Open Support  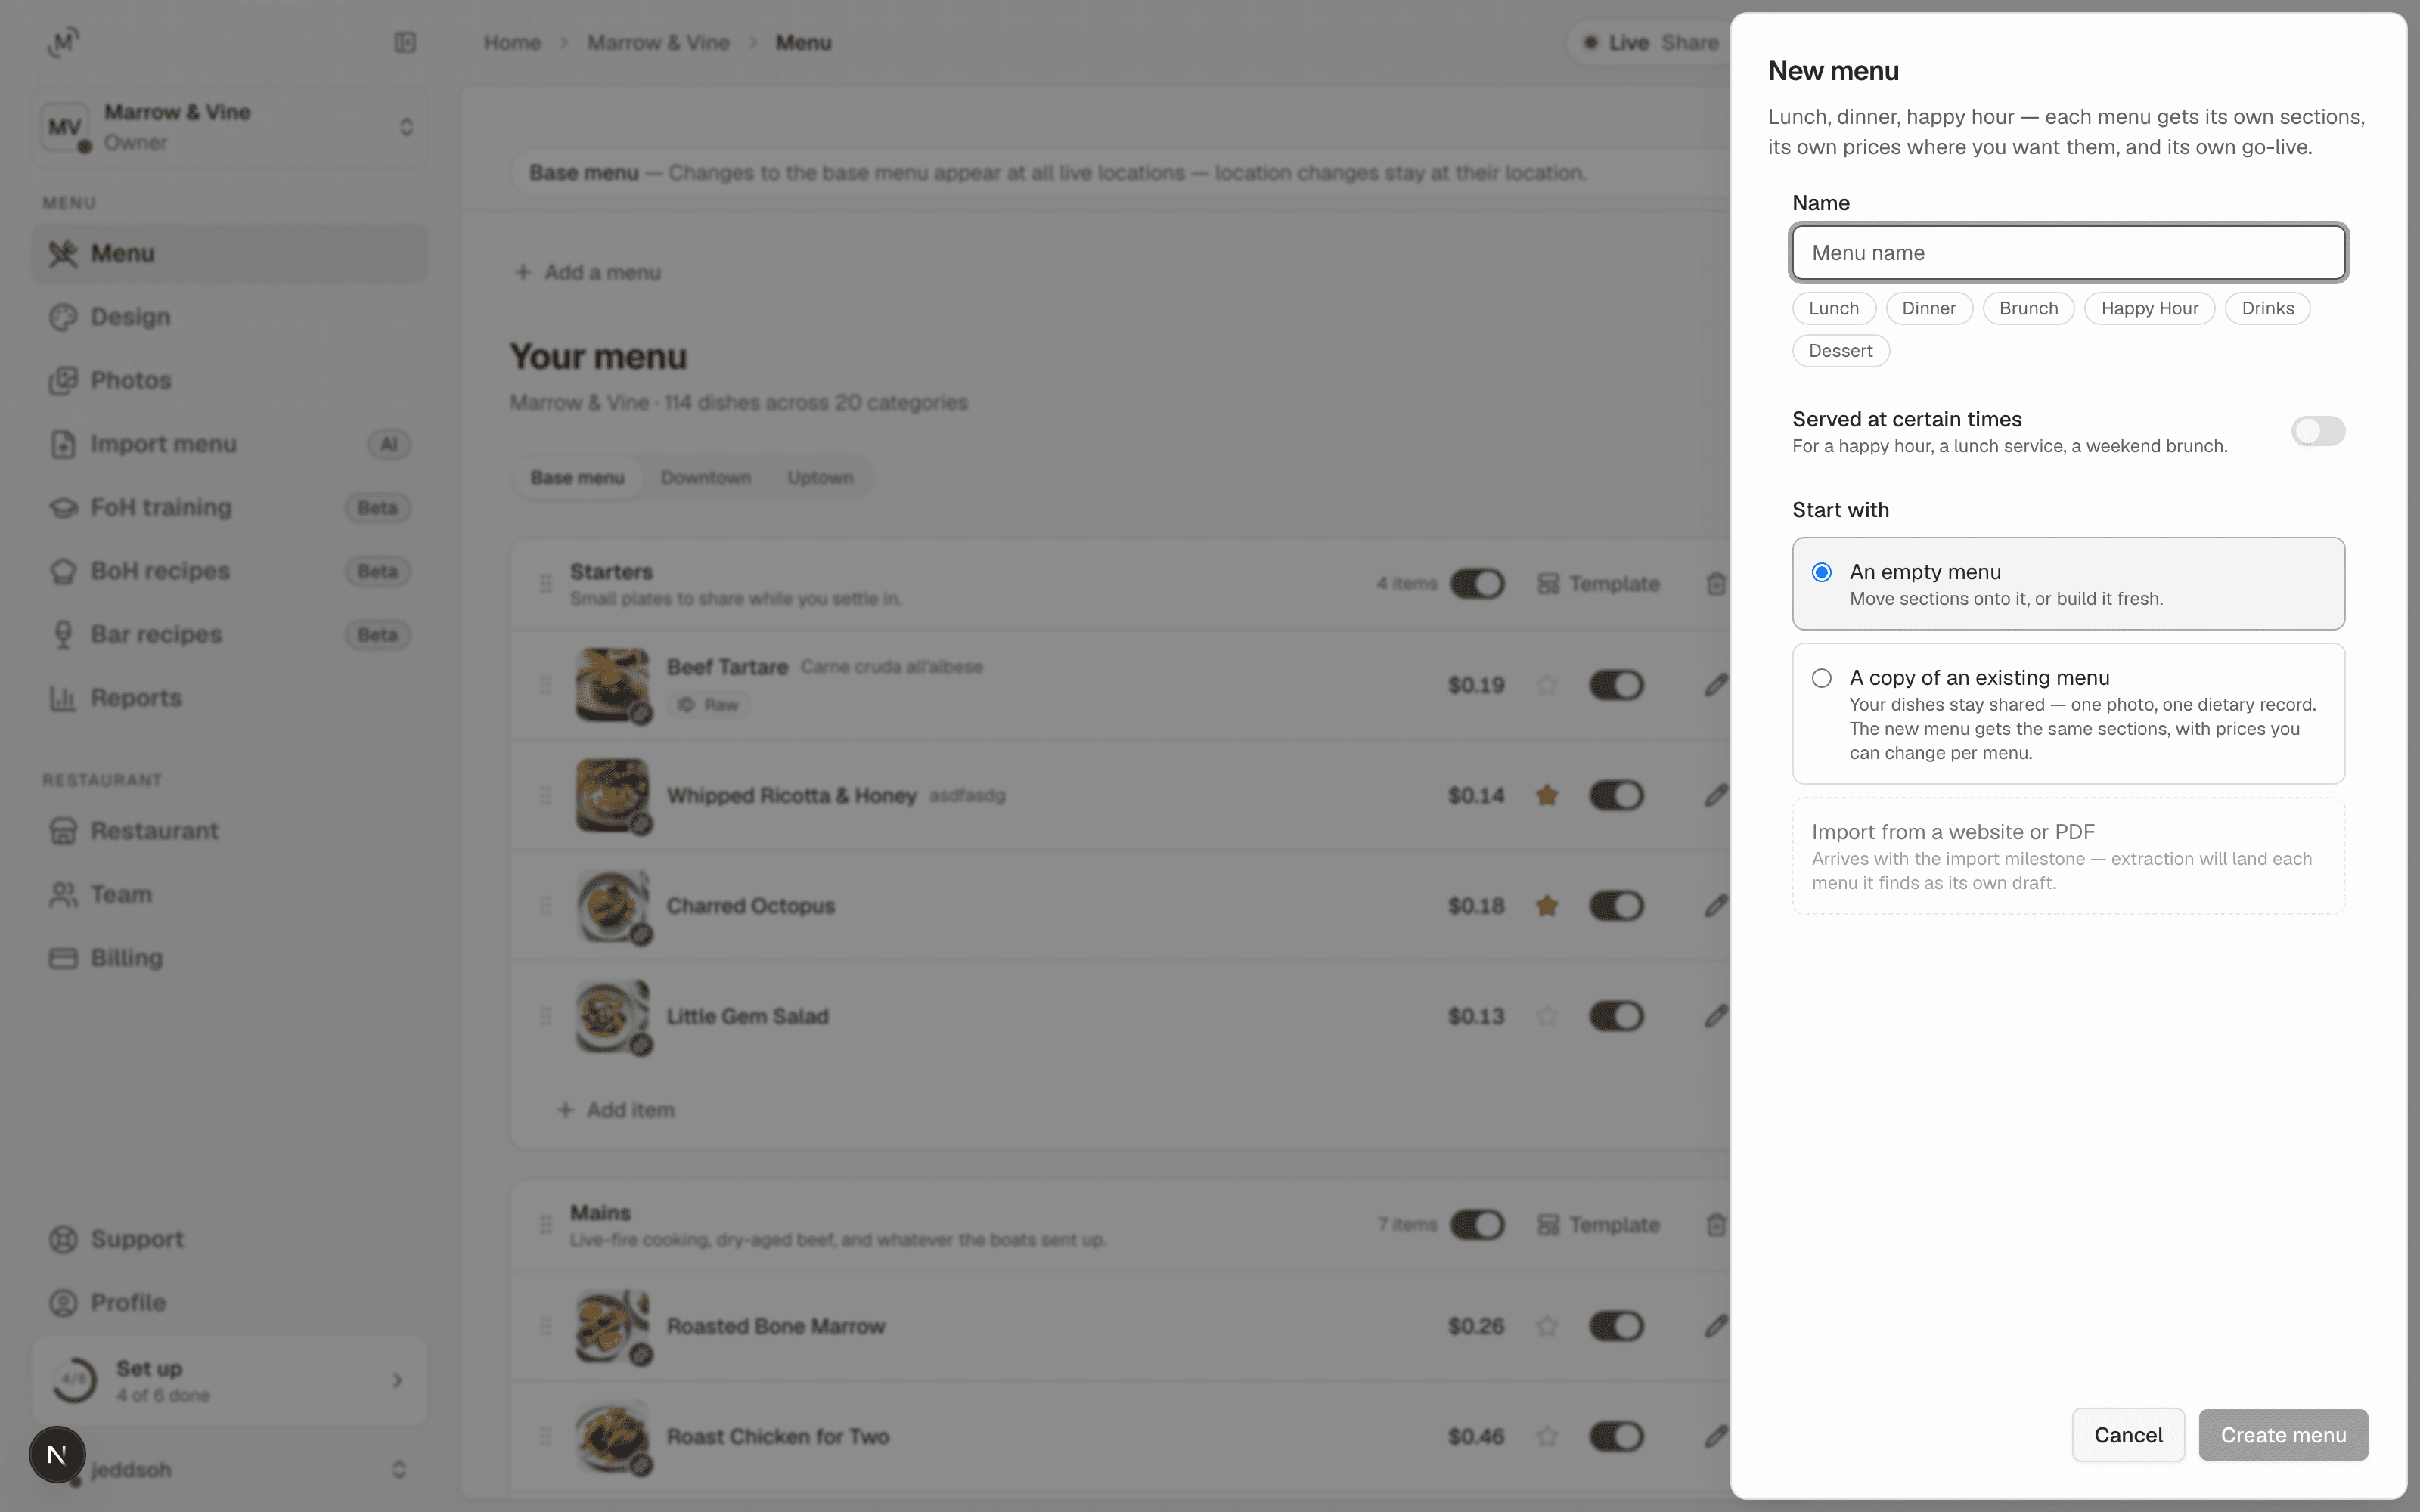tap(230, 1239)
